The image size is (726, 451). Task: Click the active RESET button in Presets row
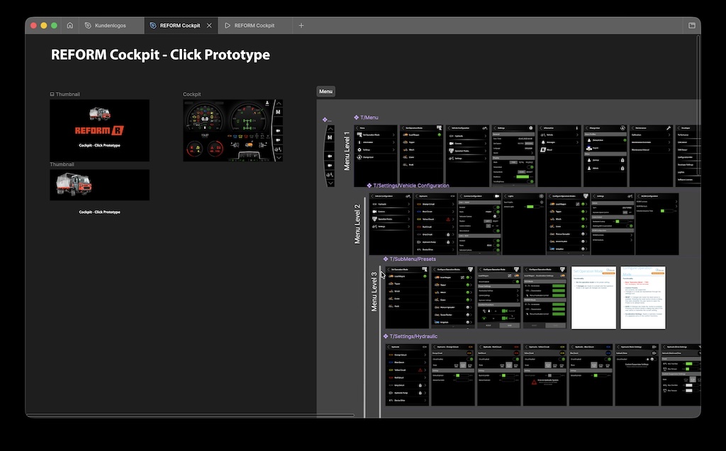pos(488,325)
